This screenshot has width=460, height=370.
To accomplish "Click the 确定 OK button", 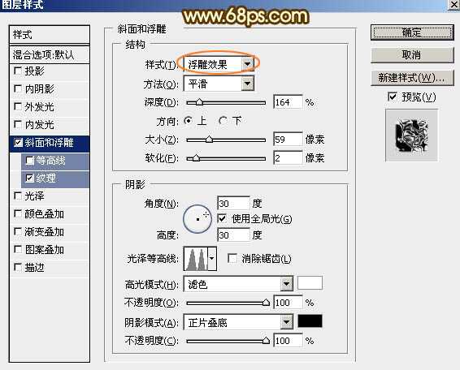I will (412, 32).
